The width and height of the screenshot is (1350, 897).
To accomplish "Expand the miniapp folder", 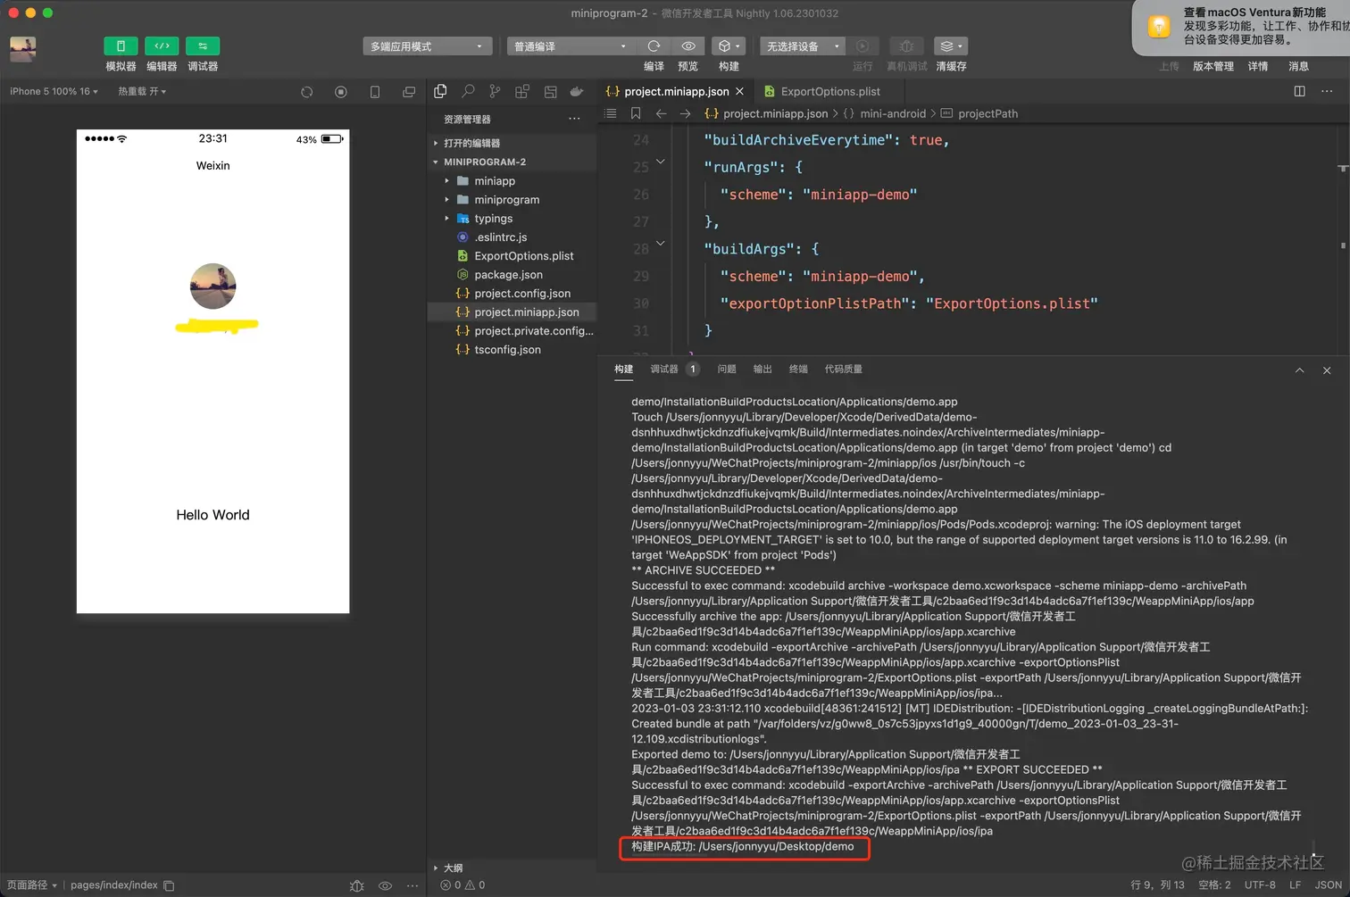I will pyautogui.click(x=512, y=180).
